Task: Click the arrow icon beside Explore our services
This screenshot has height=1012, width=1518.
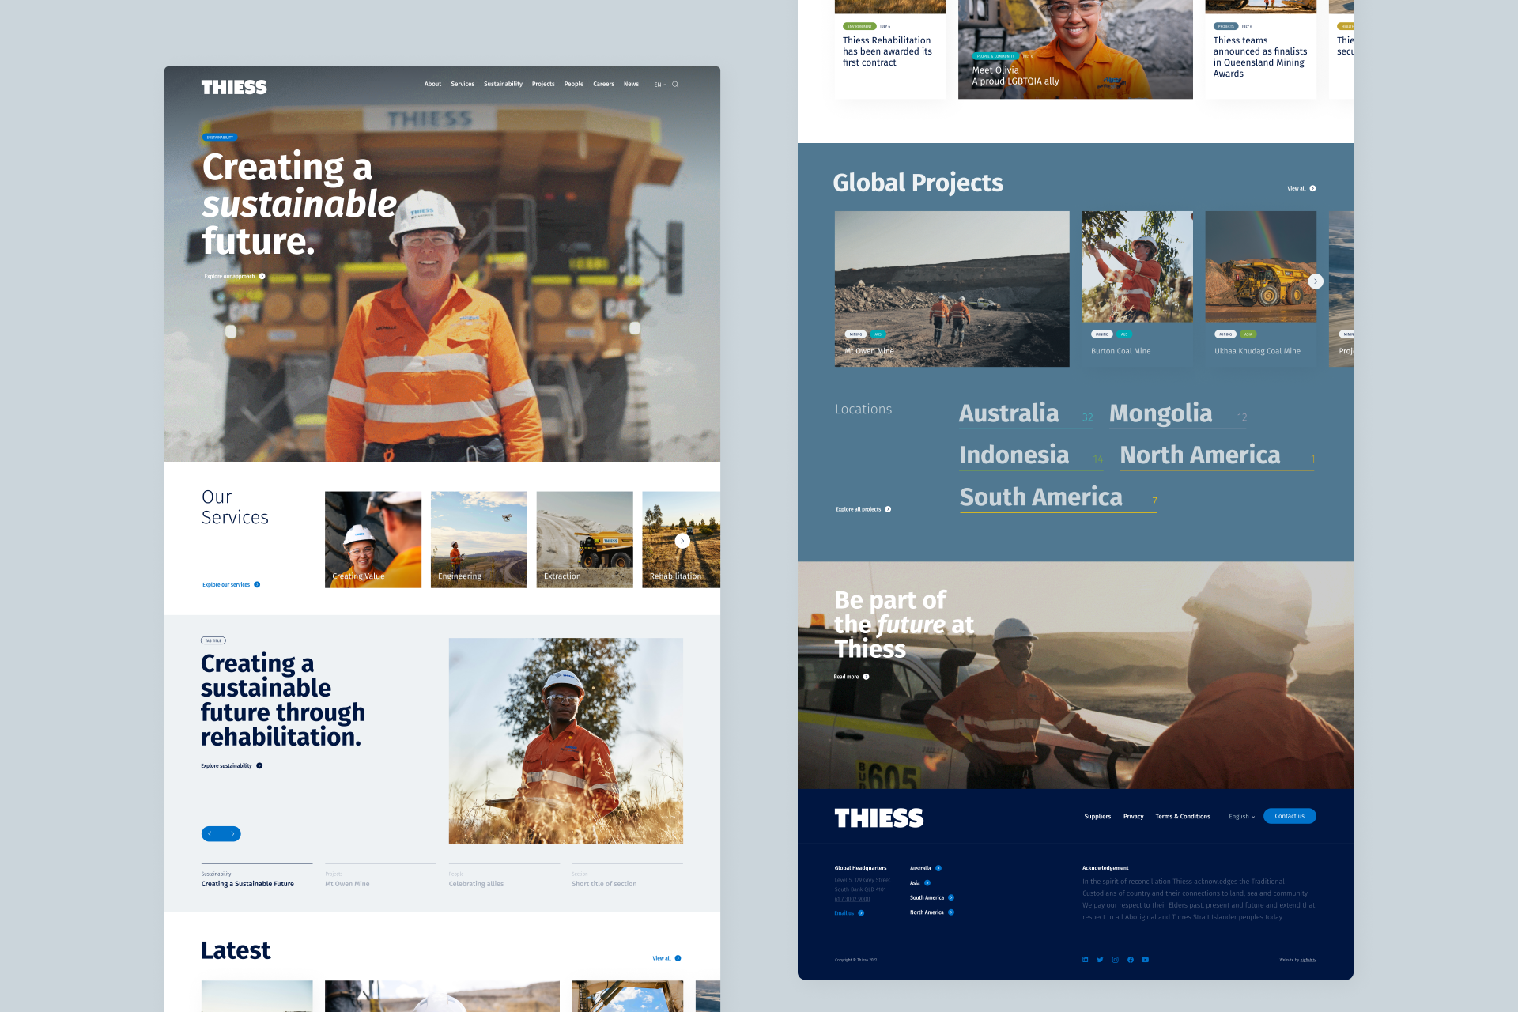Action: pyautogui.click(x=257, y=585)
